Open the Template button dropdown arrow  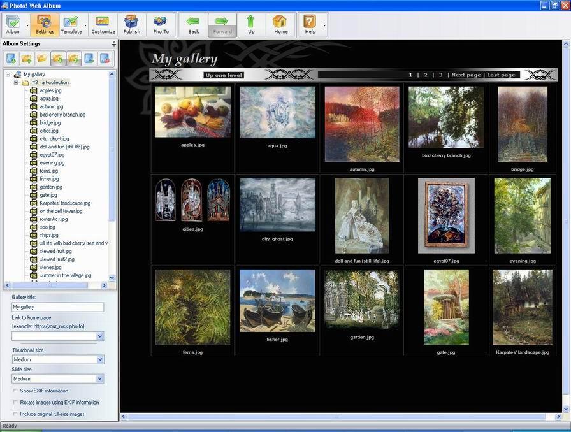coord(85,25)
